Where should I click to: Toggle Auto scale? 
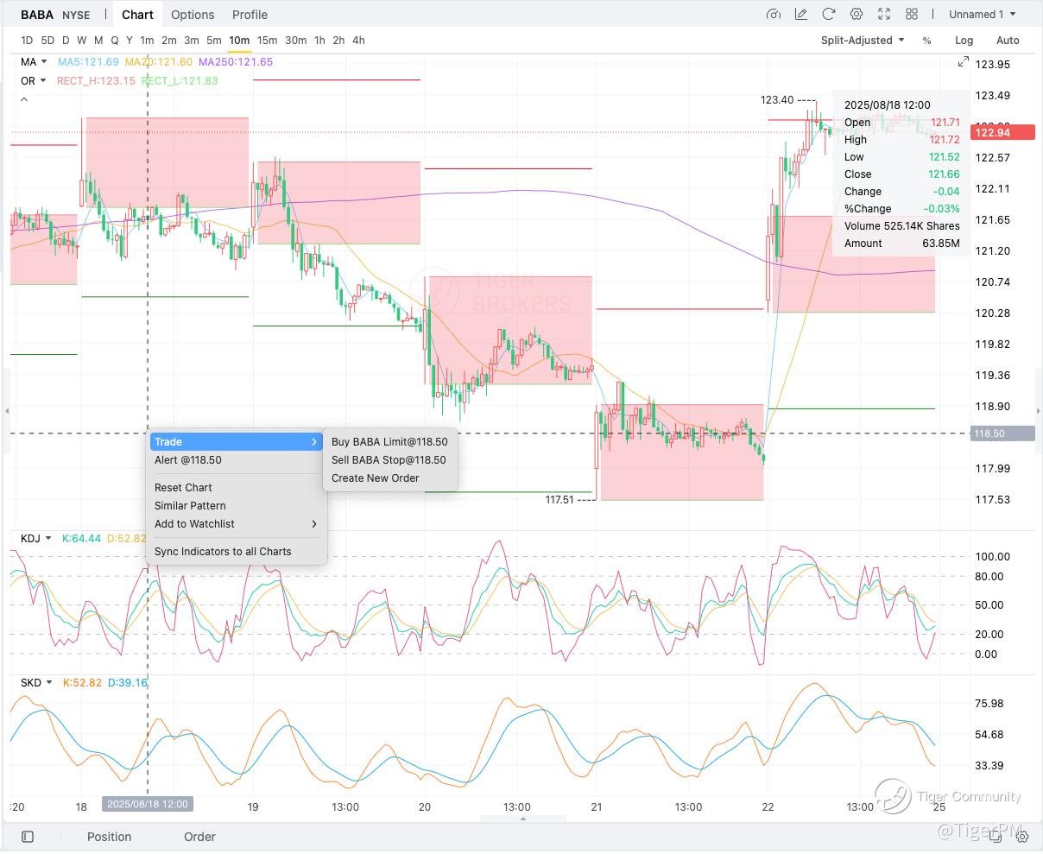1008,41
